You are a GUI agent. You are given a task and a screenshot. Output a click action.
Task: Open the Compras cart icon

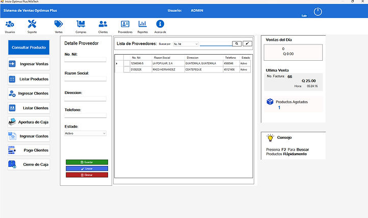[81, 24]
